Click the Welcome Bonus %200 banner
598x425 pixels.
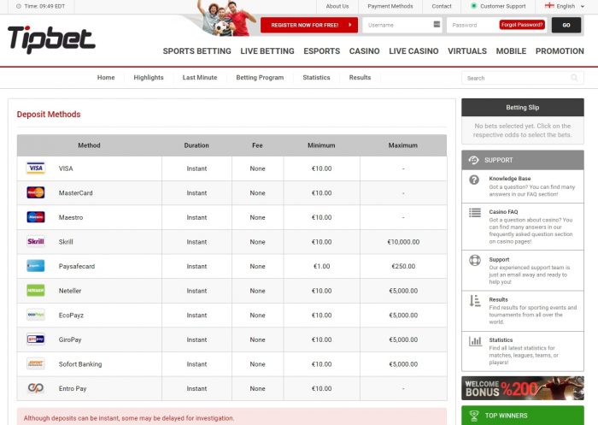pyautogui.click(x=523, y=388)
